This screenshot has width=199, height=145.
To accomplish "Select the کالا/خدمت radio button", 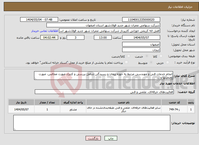I will (129, 56).
